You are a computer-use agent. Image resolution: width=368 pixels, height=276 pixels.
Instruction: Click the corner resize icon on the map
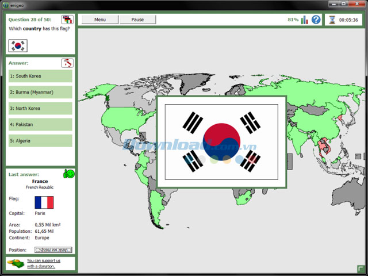pyautogui.click(x=360, y=268)
